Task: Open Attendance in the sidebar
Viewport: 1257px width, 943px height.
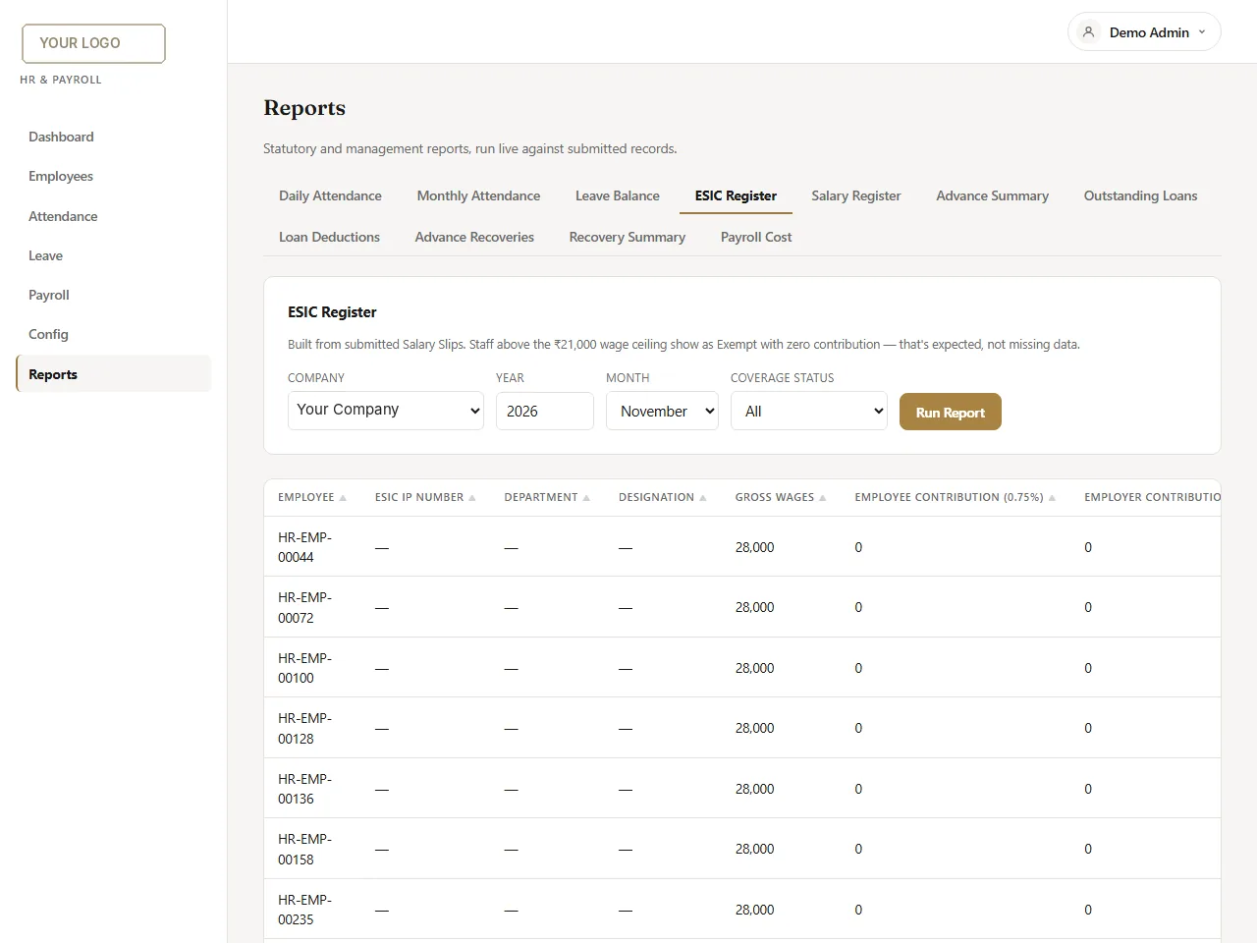Action: [x=114, y=216]
